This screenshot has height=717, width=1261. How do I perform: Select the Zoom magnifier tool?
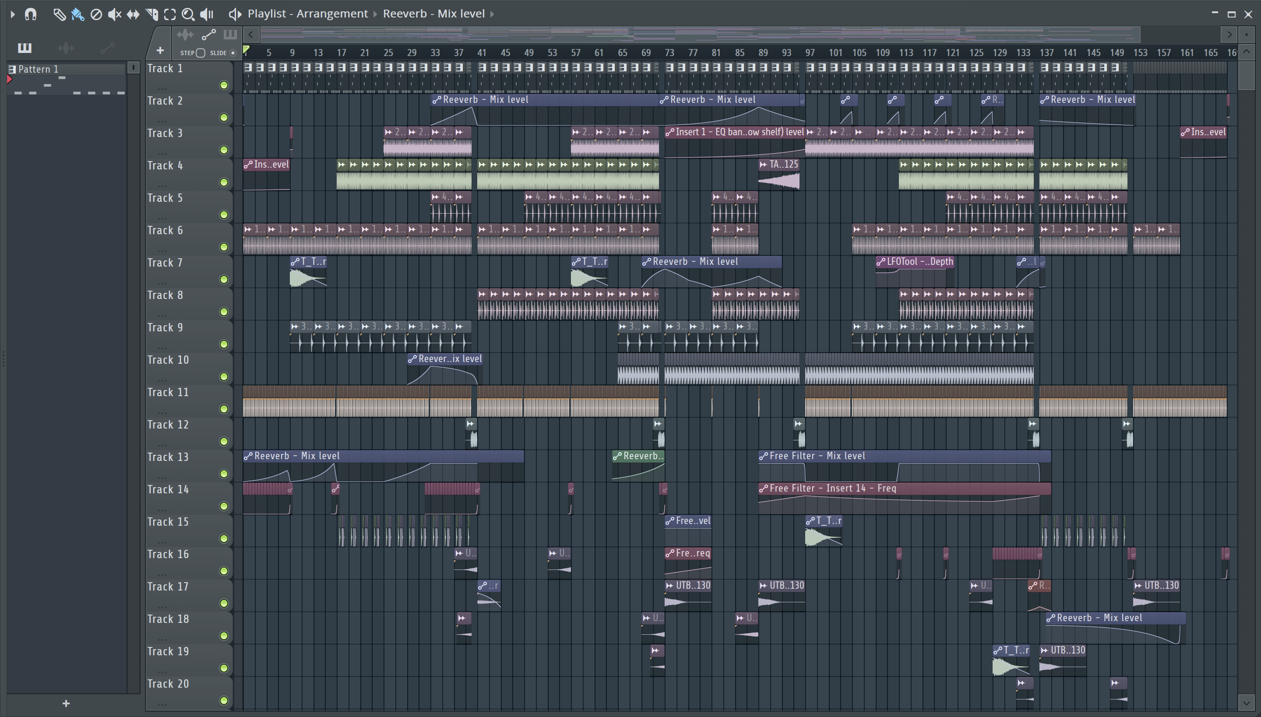click(x=188, y=14)
